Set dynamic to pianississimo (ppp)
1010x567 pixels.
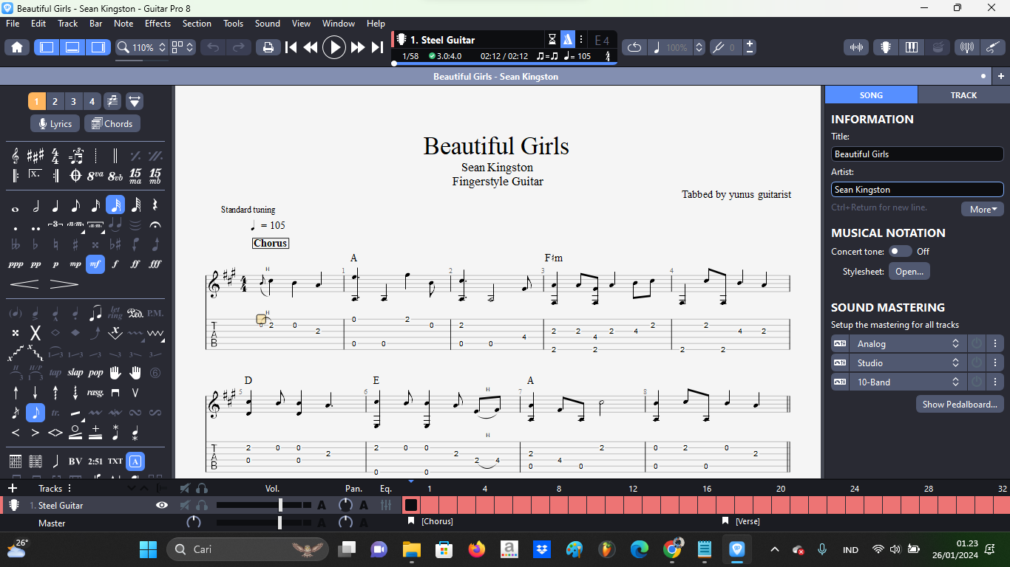pyautogui.click(x=16, y=264)
